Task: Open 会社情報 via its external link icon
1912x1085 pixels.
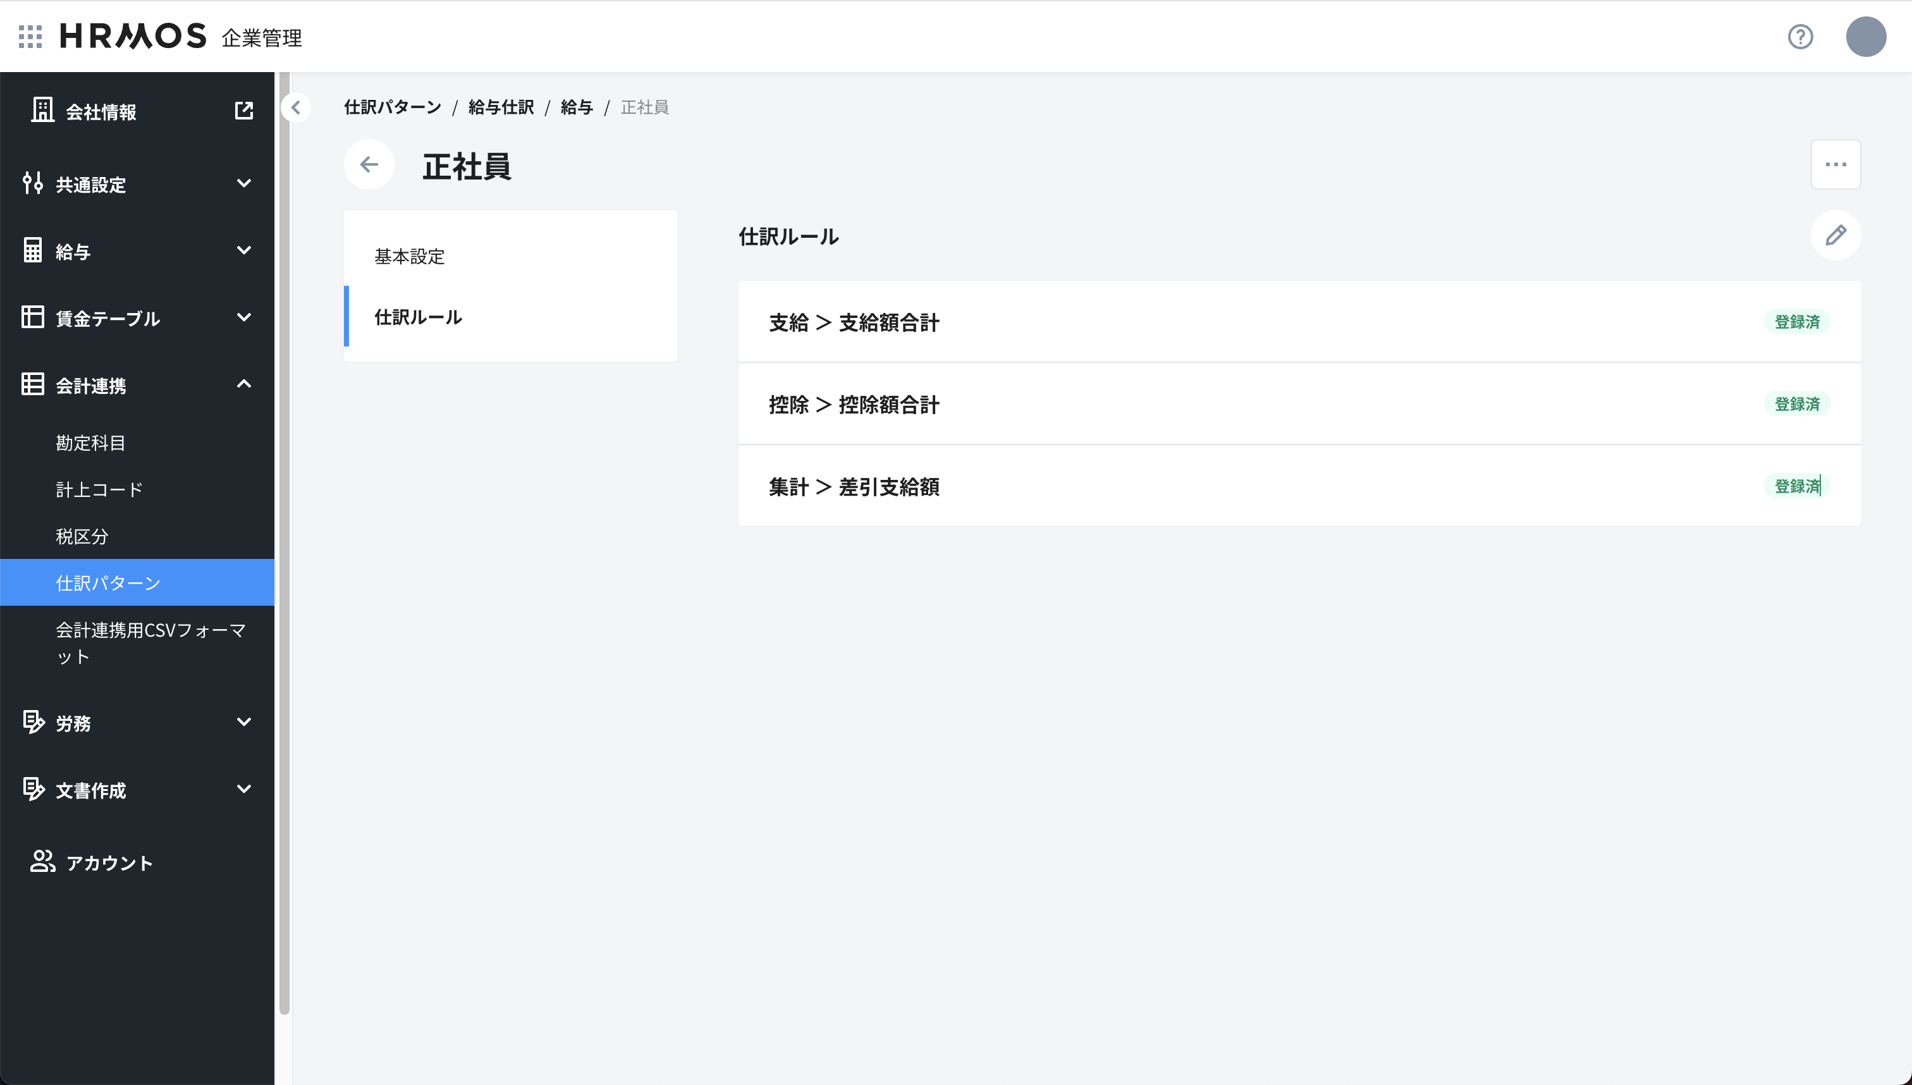Action: pos(245,109)
